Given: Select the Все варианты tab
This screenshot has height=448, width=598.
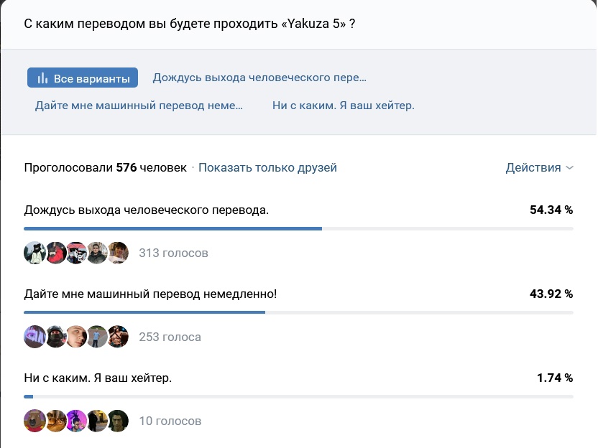Looking at the screenshot, I should (x=83, y=78).
